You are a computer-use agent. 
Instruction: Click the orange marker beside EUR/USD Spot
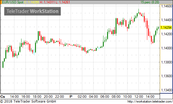(x=1, y=2)
